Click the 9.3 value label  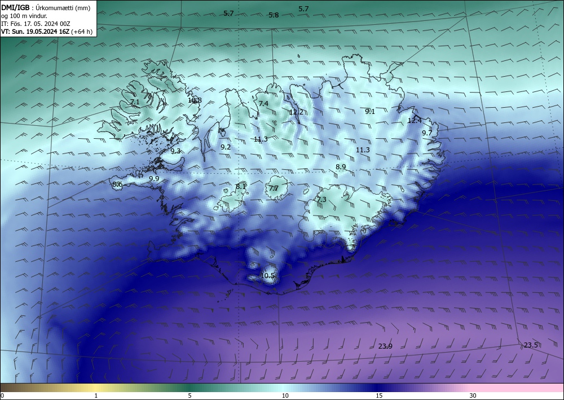[175, 151]
